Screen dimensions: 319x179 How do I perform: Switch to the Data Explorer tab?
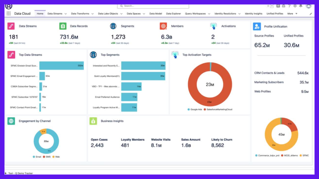[x=173, y=14]
